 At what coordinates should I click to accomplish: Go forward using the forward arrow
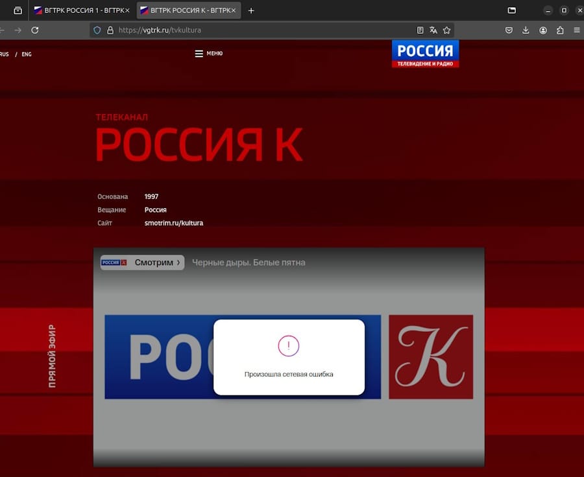coord(18,30)
